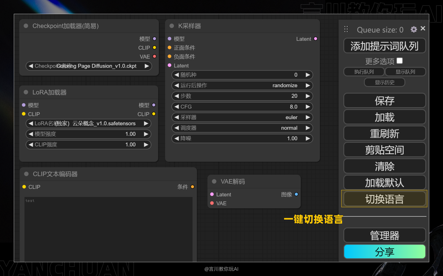Click the orange 正面条件 input dot on K采样器
Viewport: 443px width, 276px height.
170,47
